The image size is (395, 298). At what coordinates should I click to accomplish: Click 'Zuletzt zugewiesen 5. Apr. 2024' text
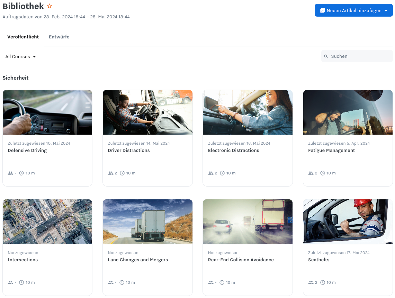(x=339, y=143)
